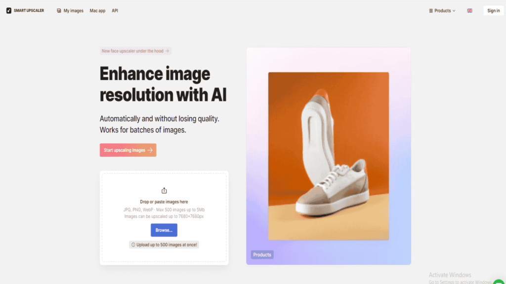Click the green chat bubble icon
Viewport: 506px width, 284px height.
(499, 282)
